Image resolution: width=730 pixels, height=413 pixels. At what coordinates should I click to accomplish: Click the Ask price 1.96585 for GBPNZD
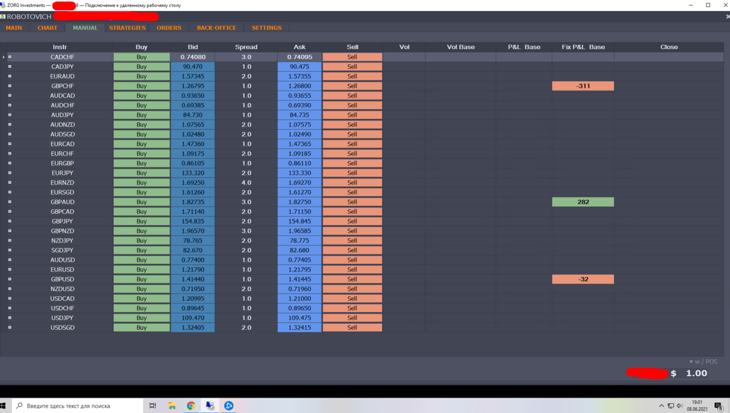(299, 231)
